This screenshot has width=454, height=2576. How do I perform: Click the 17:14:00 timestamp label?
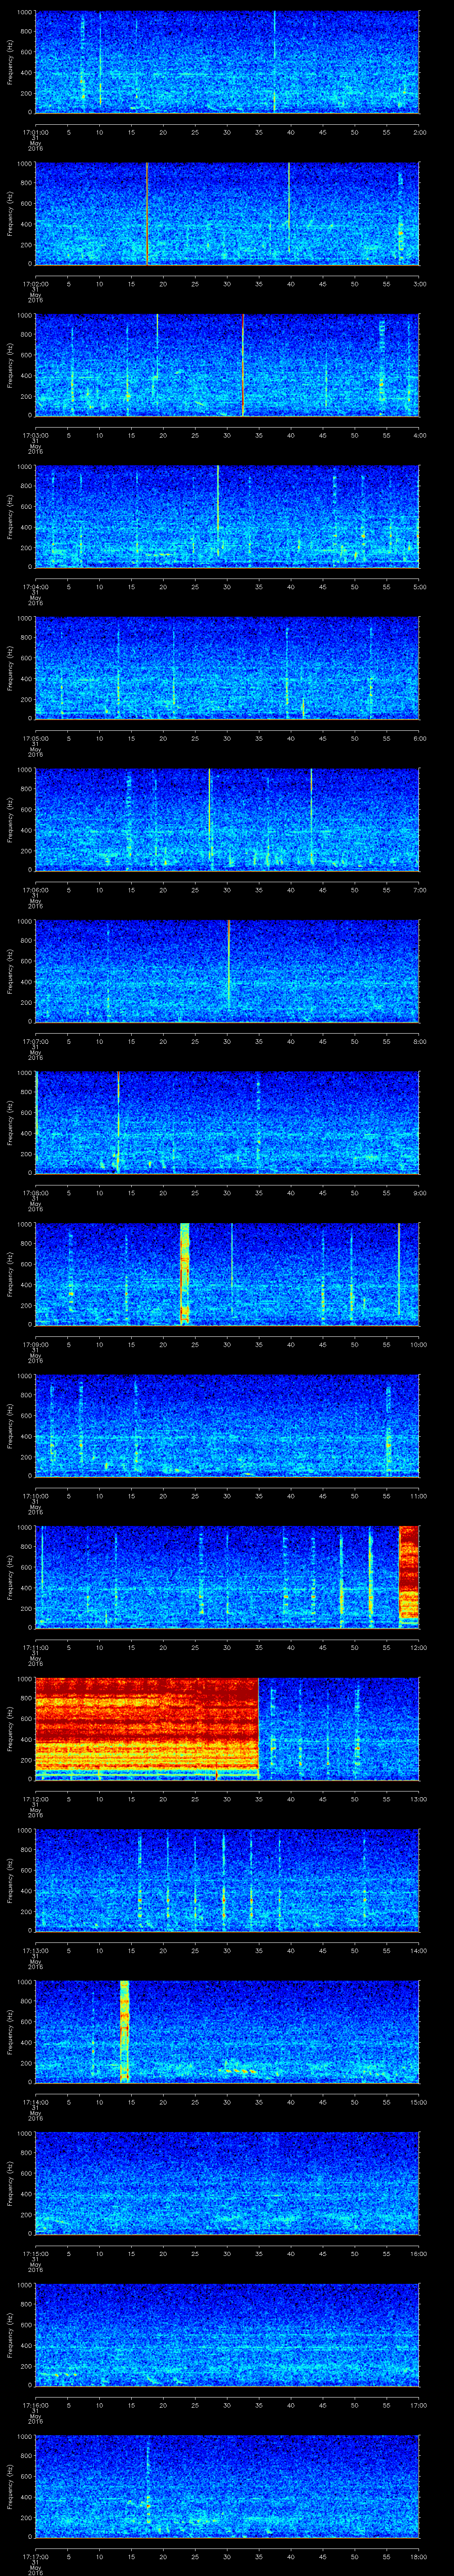(35, 2101)
